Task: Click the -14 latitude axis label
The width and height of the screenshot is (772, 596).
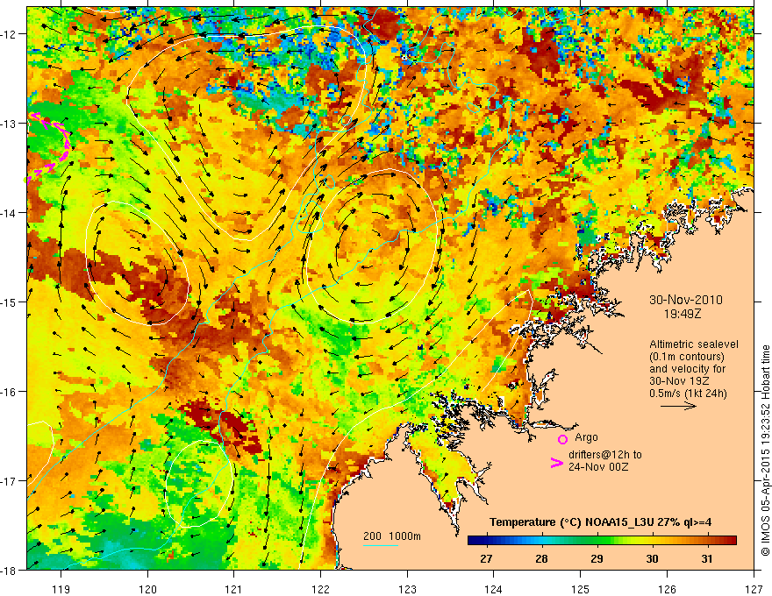Action: click(10, 213)
